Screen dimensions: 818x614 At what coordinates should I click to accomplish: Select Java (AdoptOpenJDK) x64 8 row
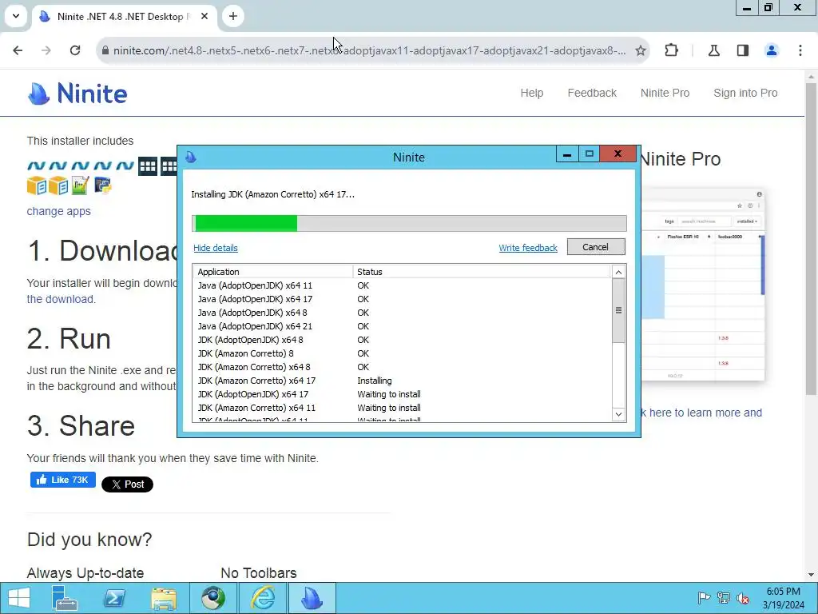(x=402, y=313)
